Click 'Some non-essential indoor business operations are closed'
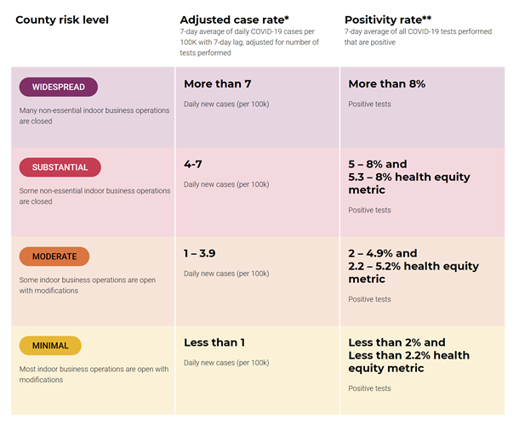Image resolution: width=519 pixels, height=424 pixels. point(94,196)
